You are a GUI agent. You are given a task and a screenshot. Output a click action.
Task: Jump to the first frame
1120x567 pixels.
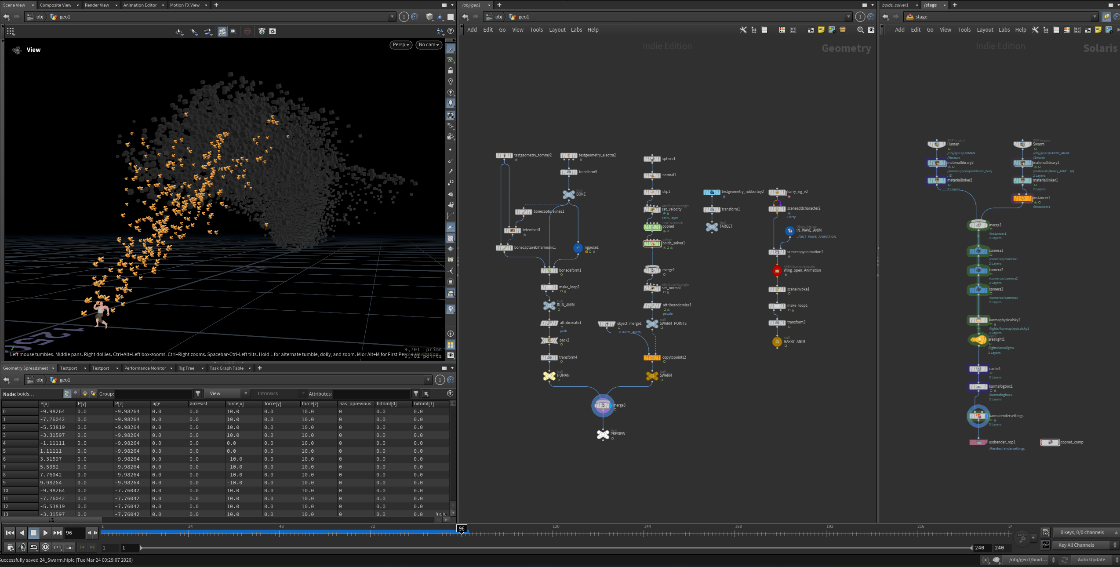coord(10,533)
